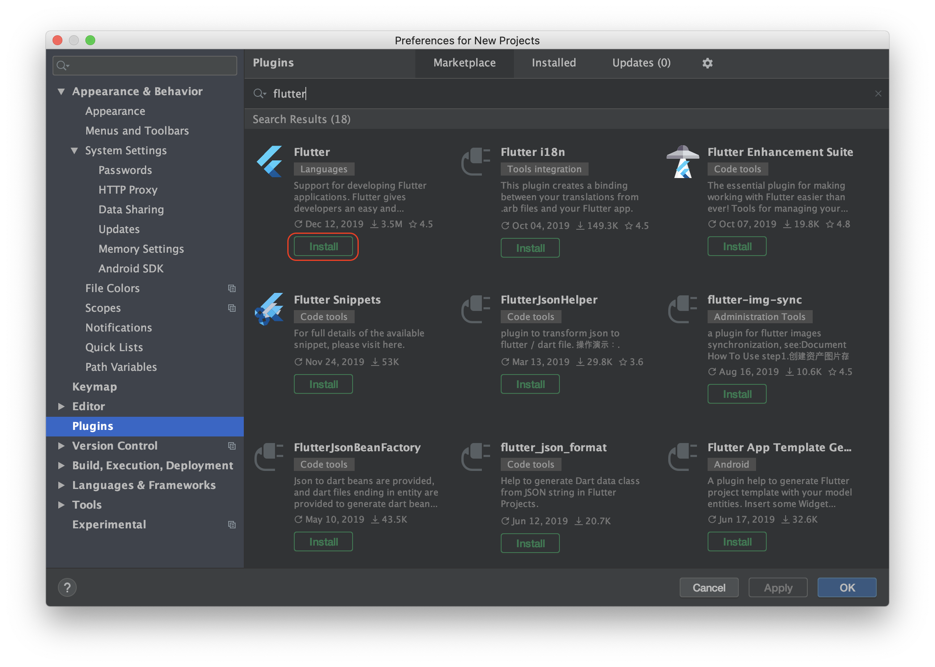
Task: Switch to the Installed tab
Action: pyautogui.click(x=554, y=63)
